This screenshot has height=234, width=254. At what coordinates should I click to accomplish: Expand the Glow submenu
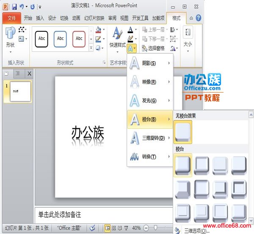tap(169, 100)
